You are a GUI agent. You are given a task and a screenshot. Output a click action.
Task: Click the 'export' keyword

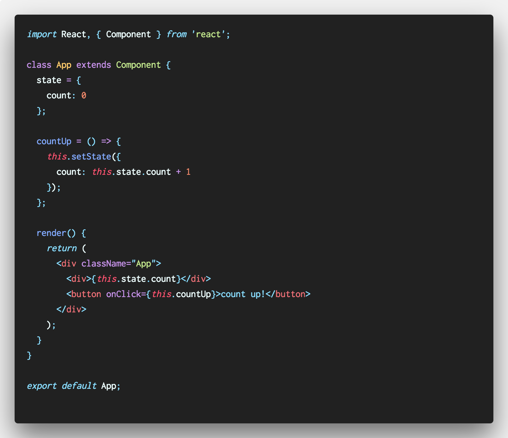point(42,386)
